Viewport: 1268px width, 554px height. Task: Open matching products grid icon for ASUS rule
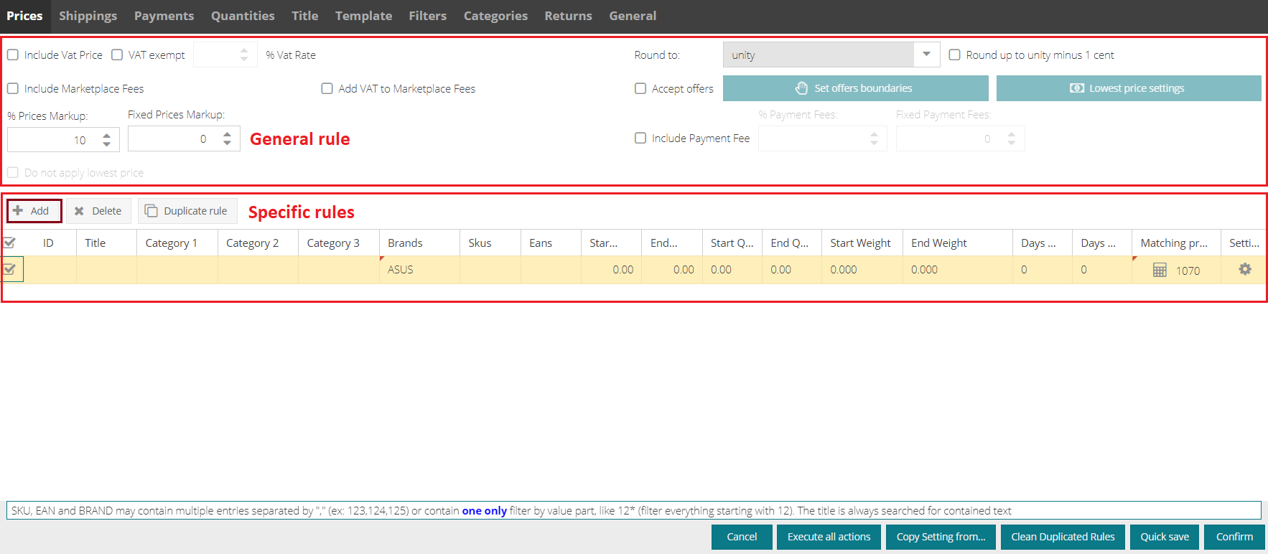(x=1159, y=270)
